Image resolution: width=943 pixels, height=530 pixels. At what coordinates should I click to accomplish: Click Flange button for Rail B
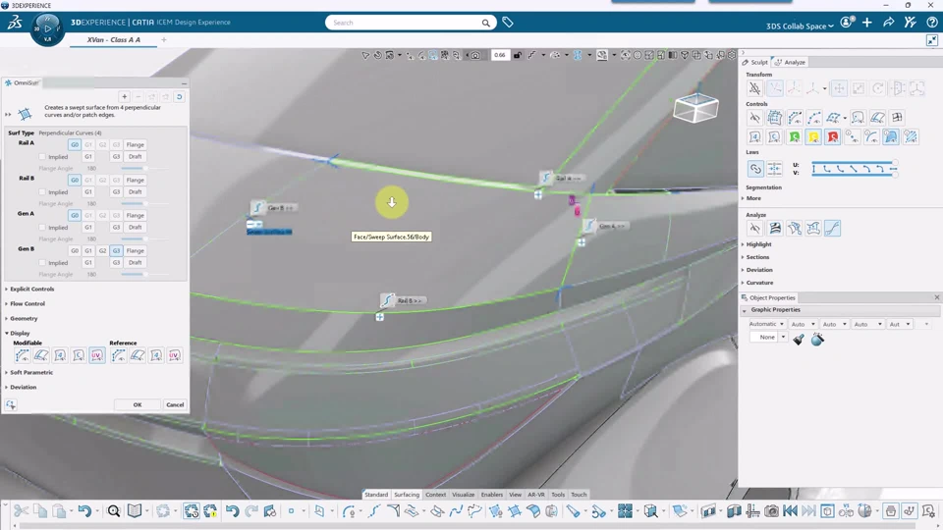136,181
